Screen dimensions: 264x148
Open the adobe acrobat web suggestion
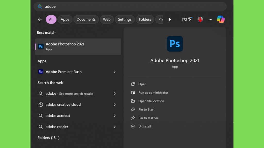pos(78,116)
